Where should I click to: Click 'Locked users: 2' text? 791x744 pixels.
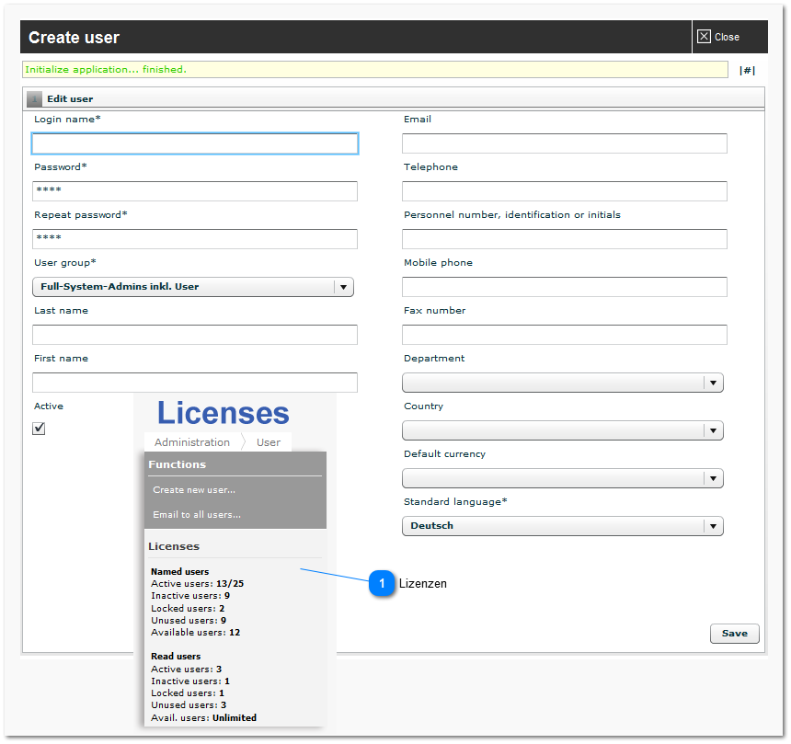point(188,608)
